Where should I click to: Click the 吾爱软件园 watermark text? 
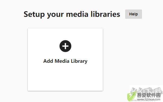pyautogui.click(x=149, y=95)
